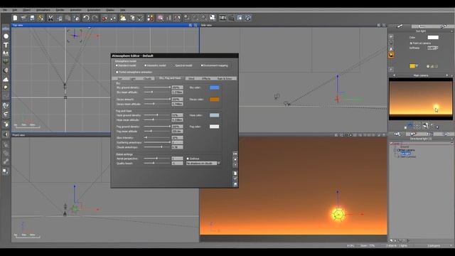Select Ground in the layer tree
Screen dimensions: 455x256
coord(405,147)
